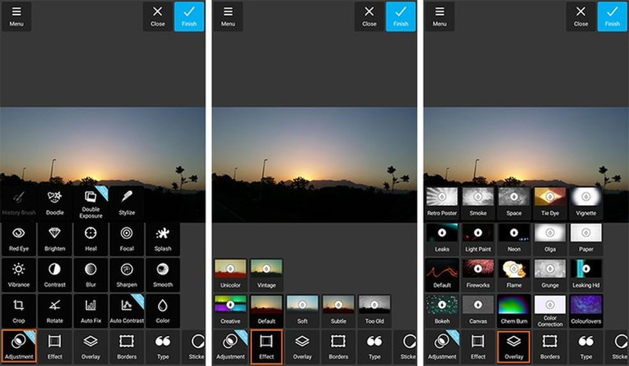This screenshot has height=366, width=629.
Task: Select the Heal tool
Action: 91,240
